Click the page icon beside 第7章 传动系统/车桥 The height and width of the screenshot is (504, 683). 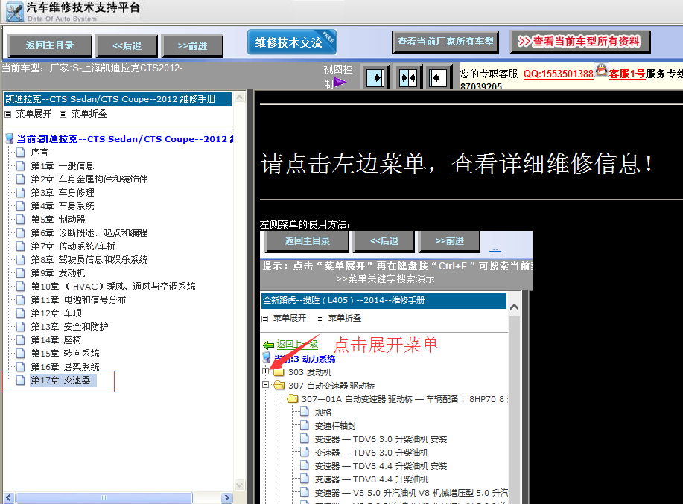(20, 246)
